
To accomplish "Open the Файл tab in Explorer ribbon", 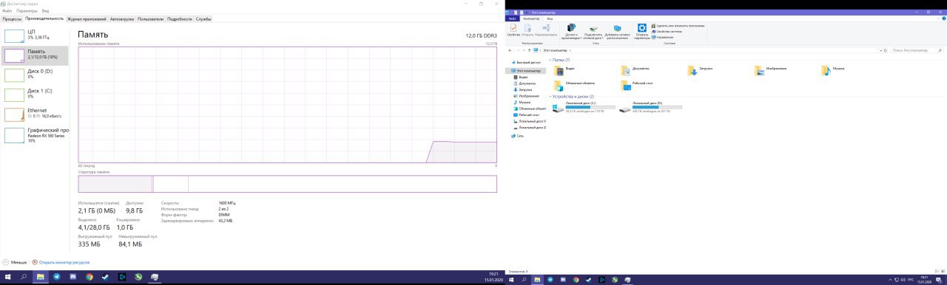I will click(512, 18).
